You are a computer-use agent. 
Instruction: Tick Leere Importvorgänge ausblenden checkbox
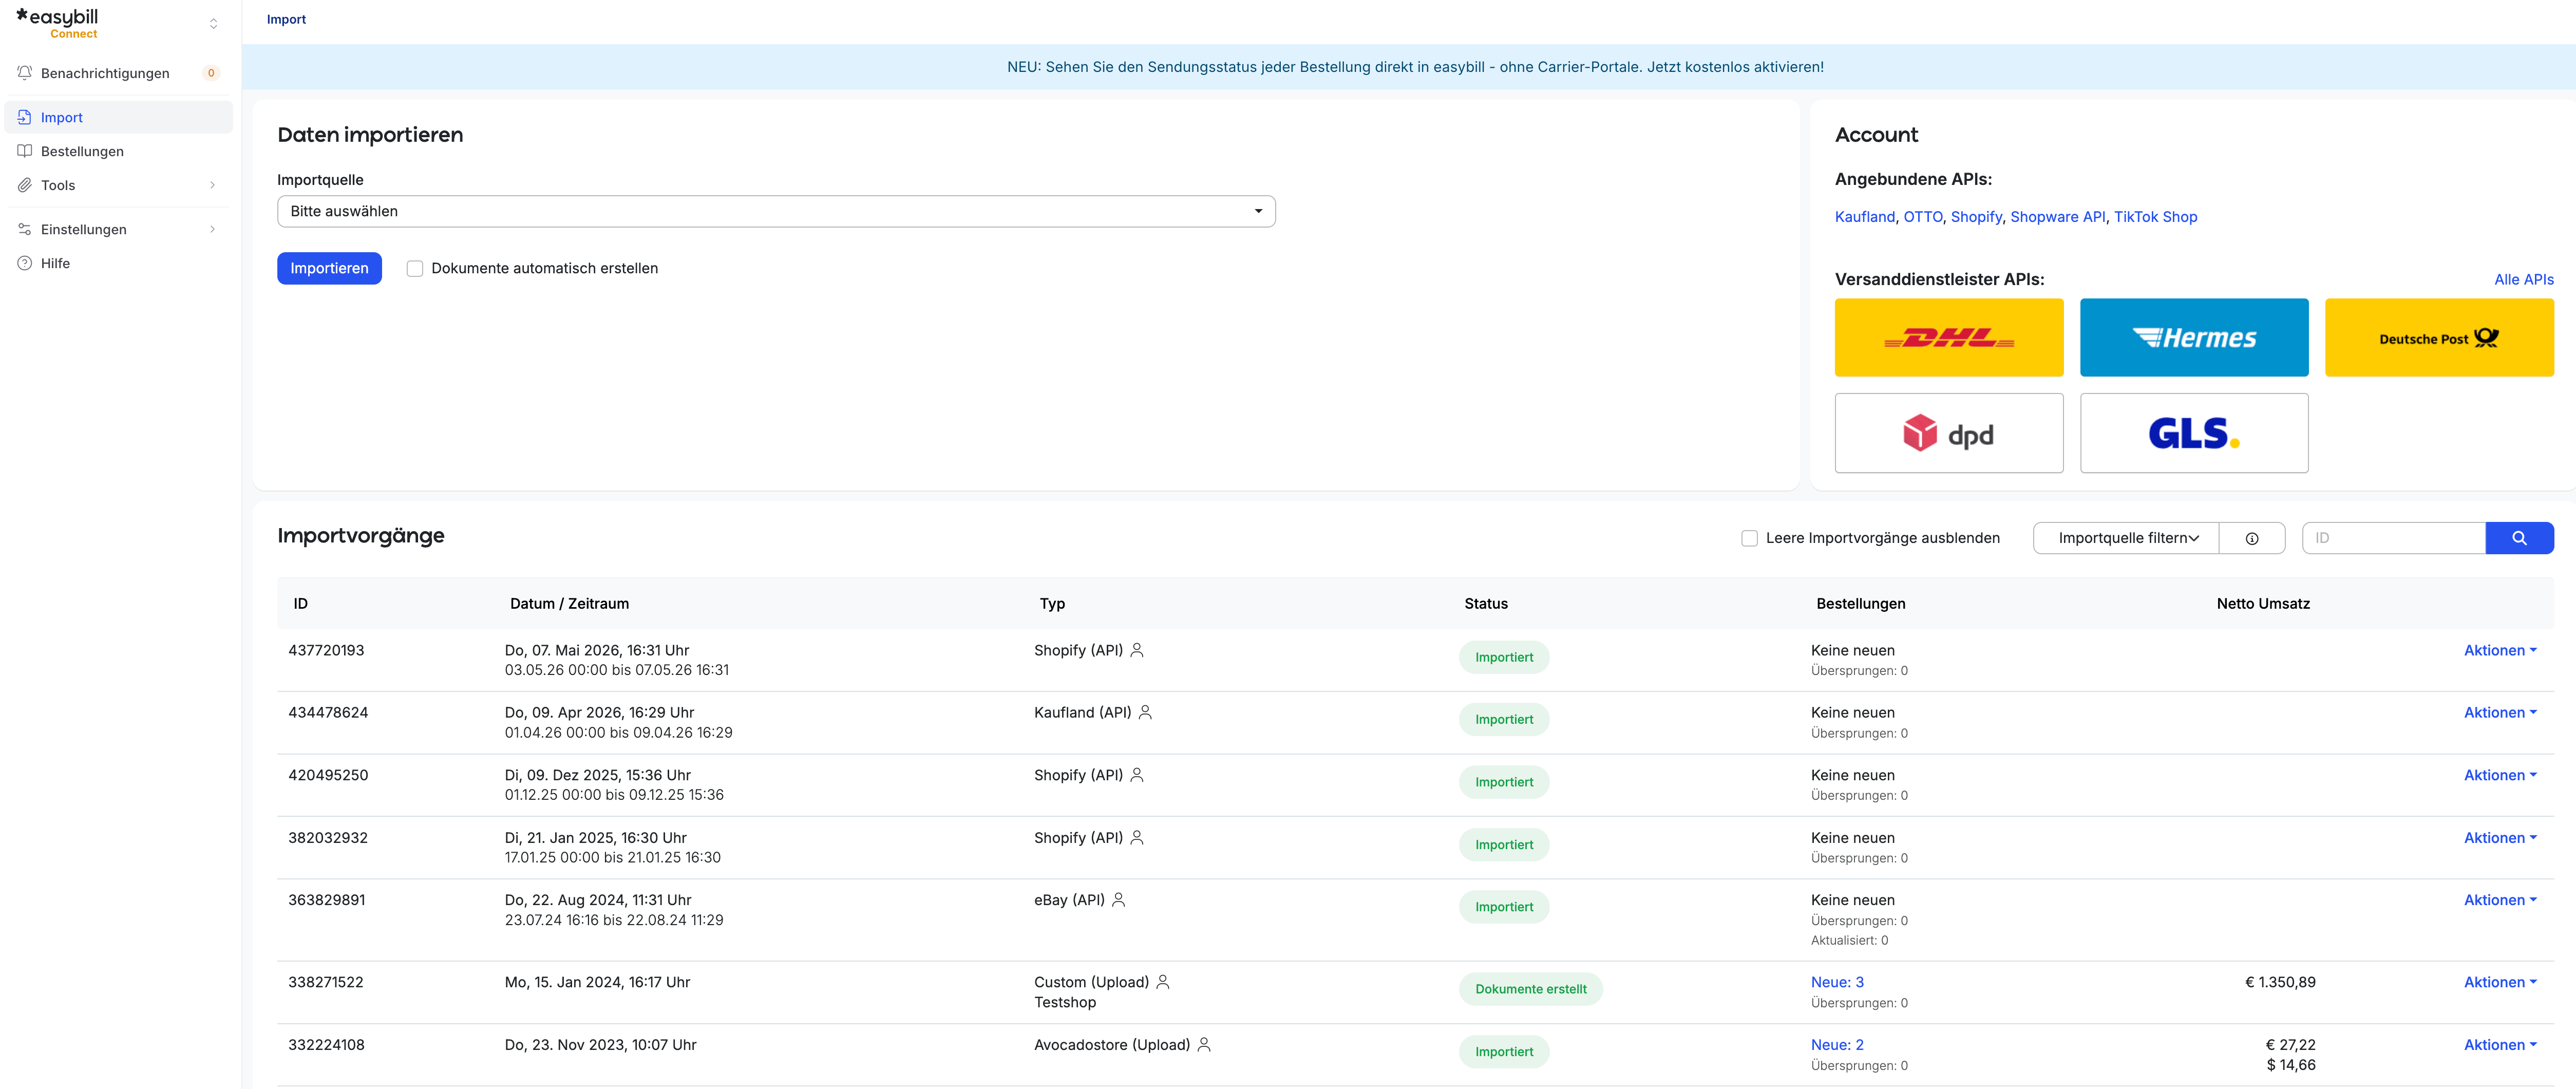pyautogui.click(x=1749, y=538)
